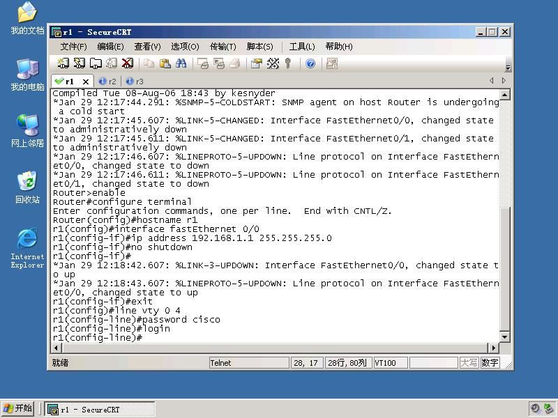Click the 开始 Start button

(18, 408)
